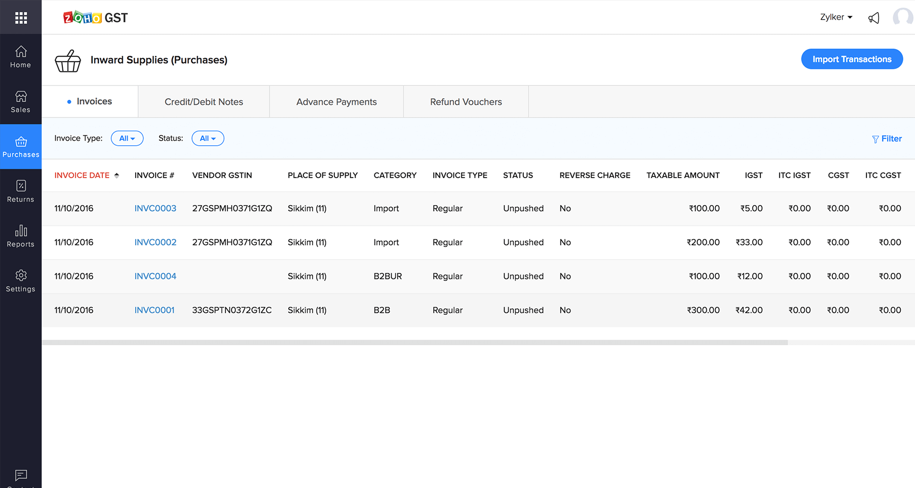The image size is (915, 488).
Task: Open the user profile avatar
Action: click(902, 17)
